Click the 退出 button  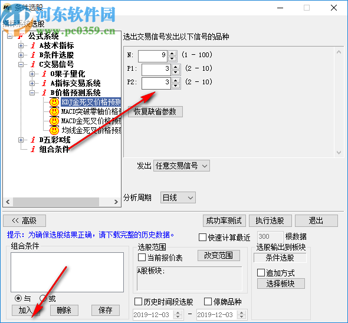click(x=316, y=220)
